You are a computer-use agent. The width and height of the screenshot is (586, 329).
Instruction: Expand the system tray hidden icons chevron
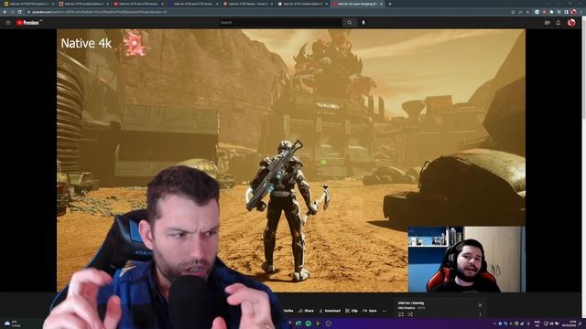pyautogui.click(x=494, y=324)
